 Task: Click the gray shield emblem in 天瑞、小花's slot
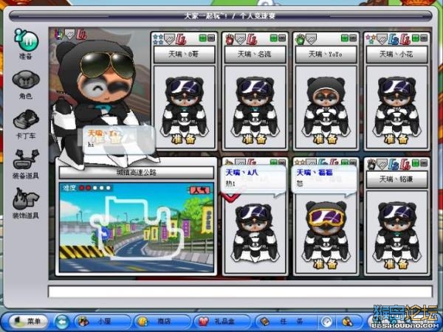pyautogui.click(x=382, y=39)
